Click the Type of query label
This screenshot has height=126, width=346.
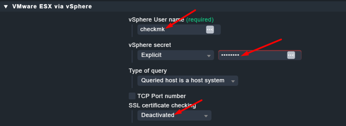pyautogui.click(x=148, y=71)
